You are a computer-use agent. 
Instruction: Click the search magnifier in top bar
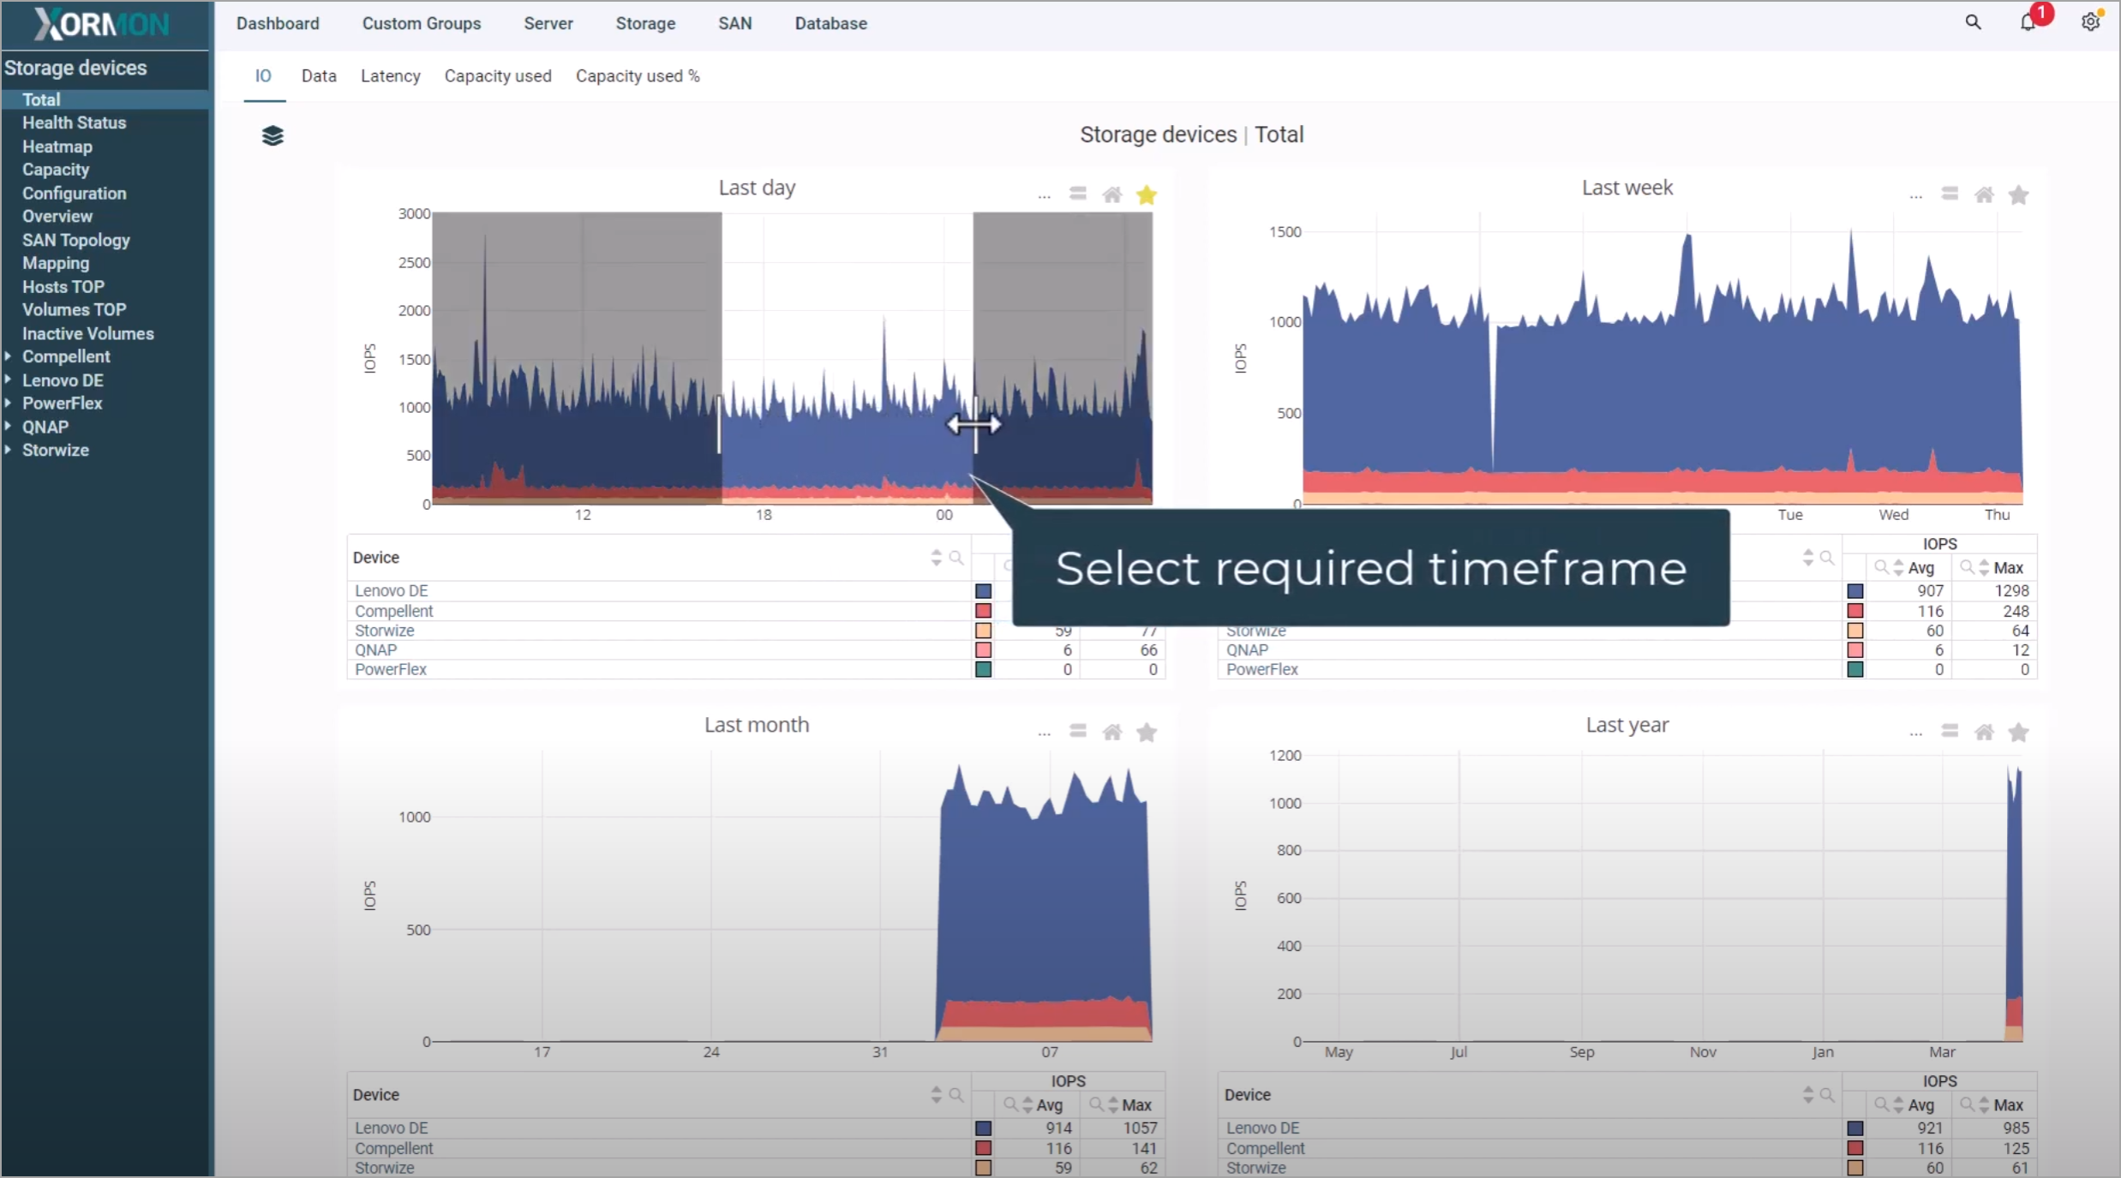coord(1973,22)
